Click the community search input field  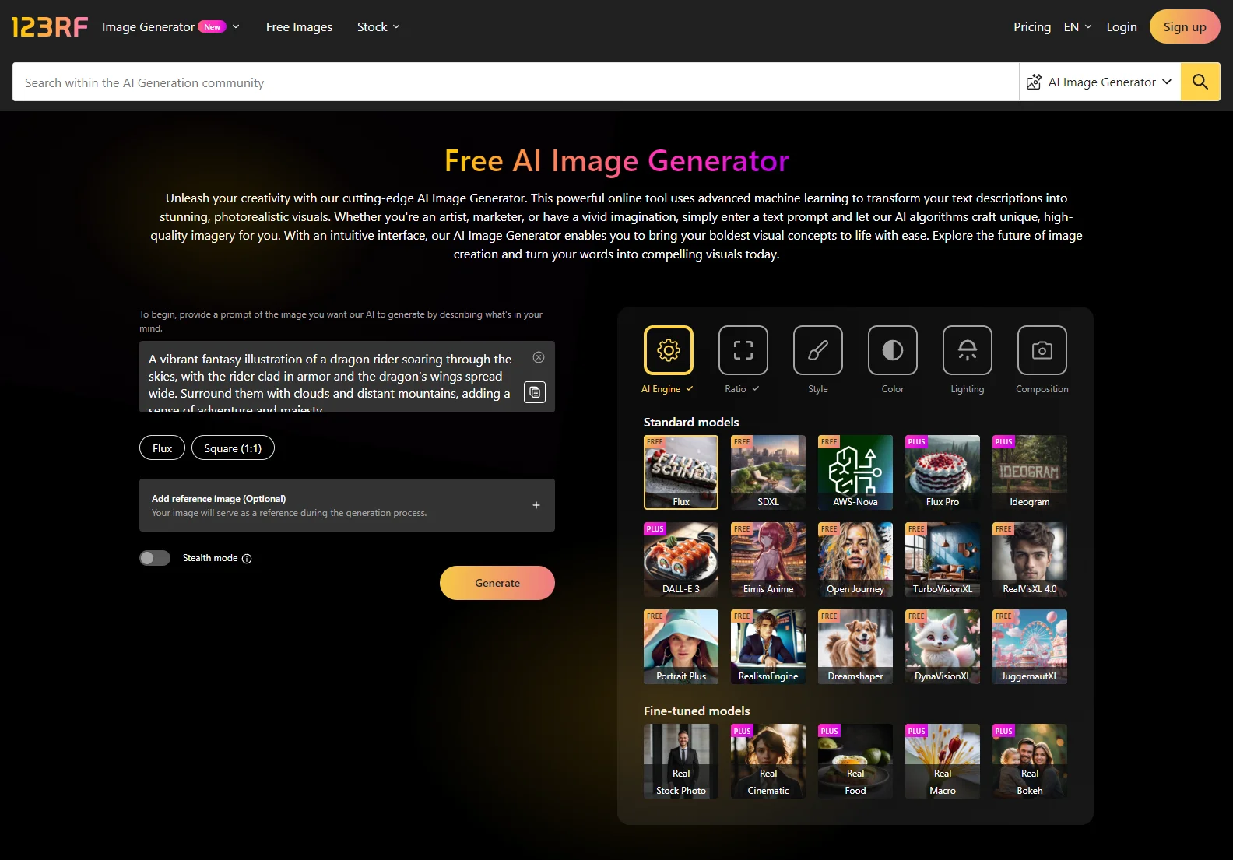(x=515, y=82)
